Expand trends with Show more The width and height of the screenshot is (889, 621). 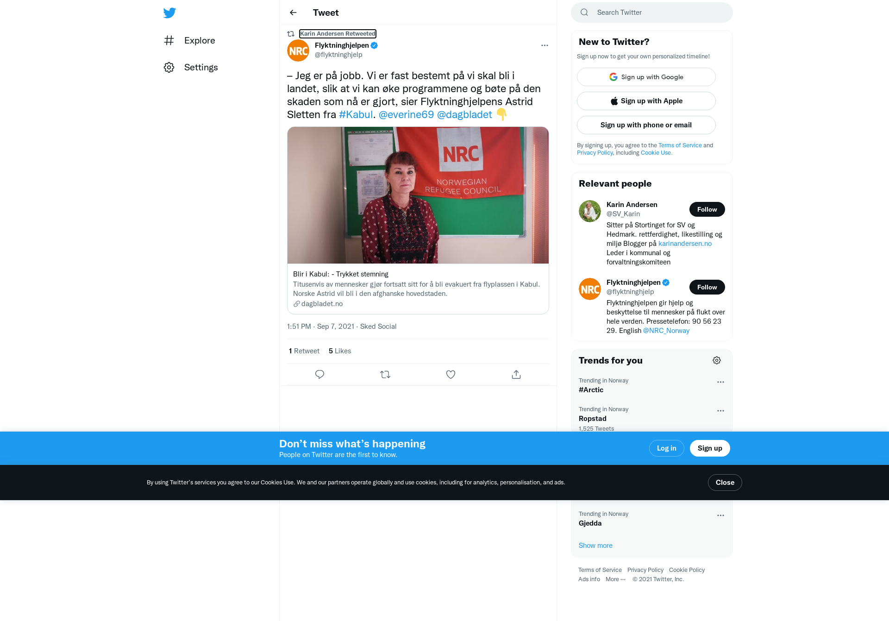[595, 546]
